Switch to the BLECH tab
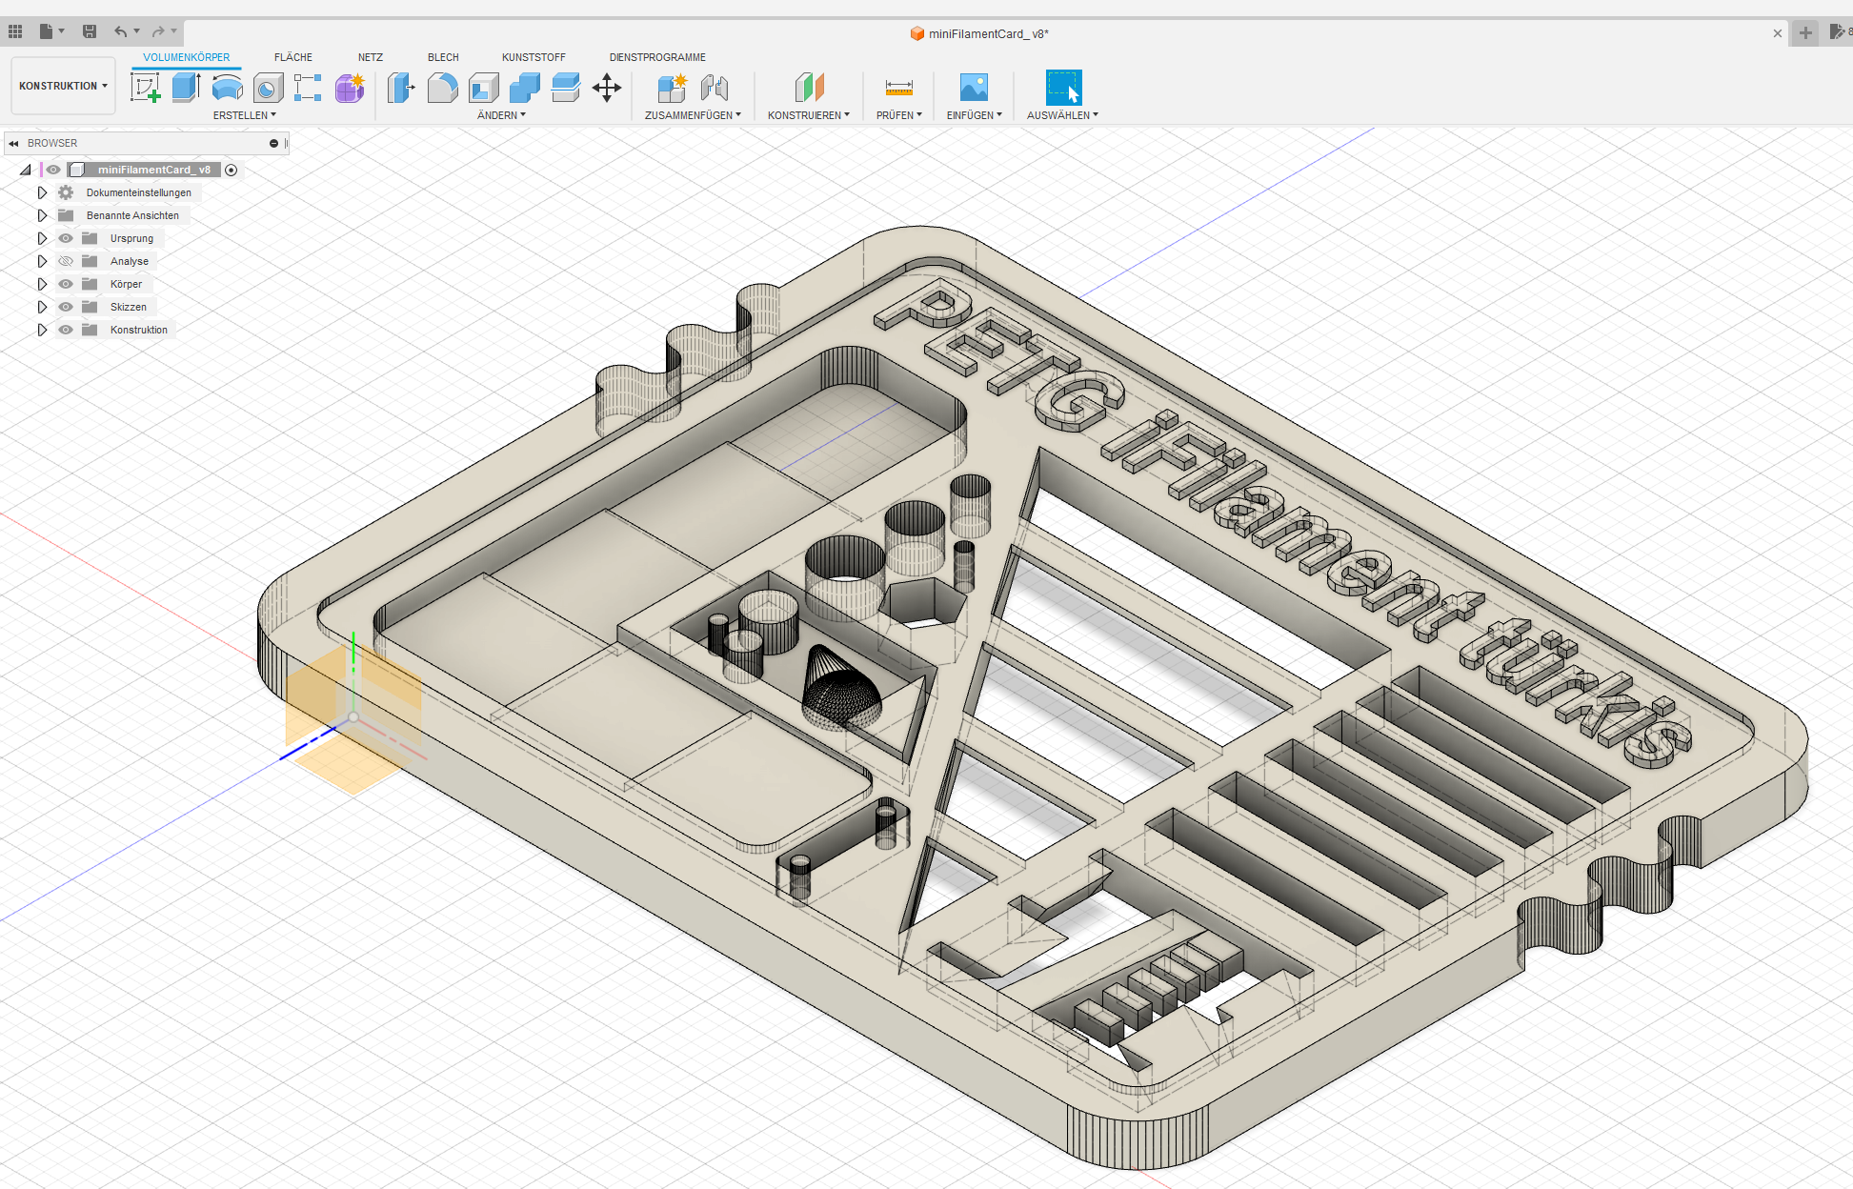This screenshot has height=1189, width=1853. click(x=443, y=57)
